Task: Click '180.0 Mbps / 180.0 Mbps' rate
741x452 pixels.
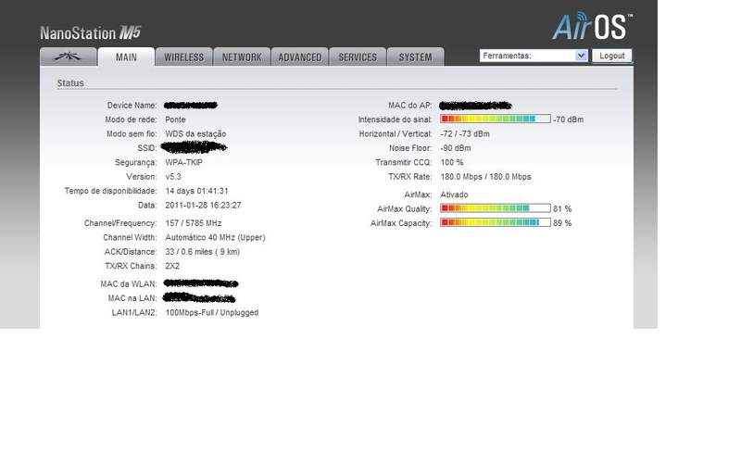Action: pyautogui.click(x=485, y=176)
